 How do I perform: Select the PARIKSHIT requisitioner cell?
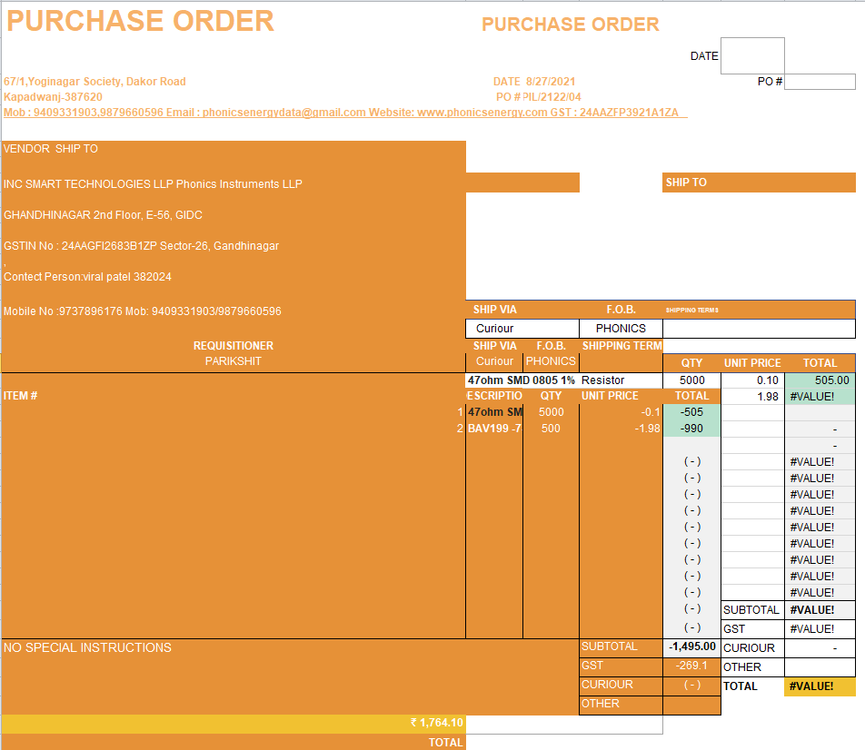point(234,361)
